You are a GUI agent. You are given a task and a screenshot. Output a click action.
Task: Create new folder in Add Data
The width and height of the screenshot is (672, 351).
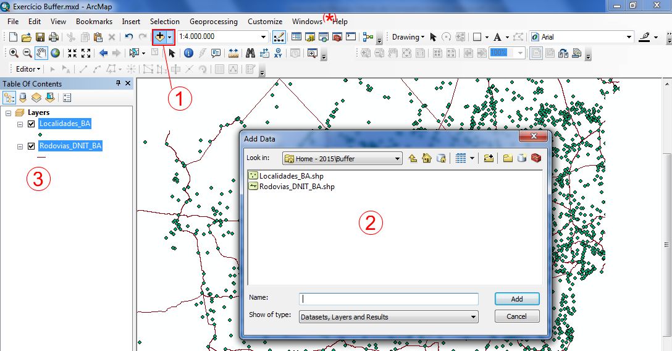point(508,158)
